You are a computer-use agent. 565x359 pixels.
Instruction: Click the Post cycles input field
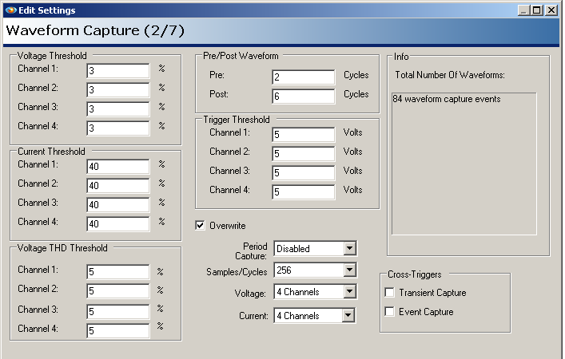(x=304, y=96)
